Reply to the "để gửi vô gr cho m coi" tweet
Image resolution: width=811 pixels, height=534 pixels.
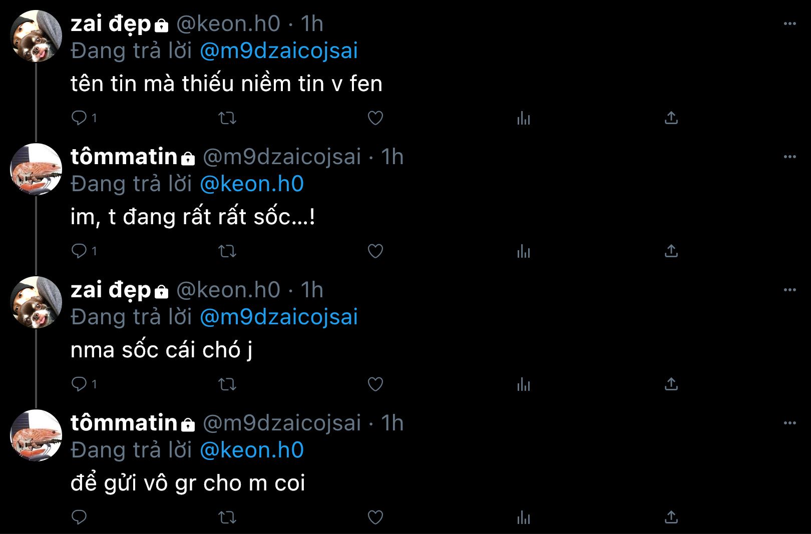point(79,517)
